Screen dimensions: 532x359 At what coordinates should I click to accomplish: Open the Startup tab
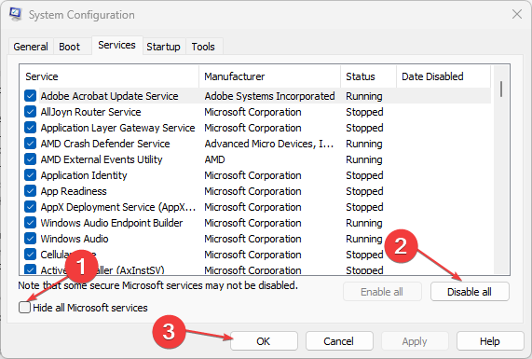point(163,47)
